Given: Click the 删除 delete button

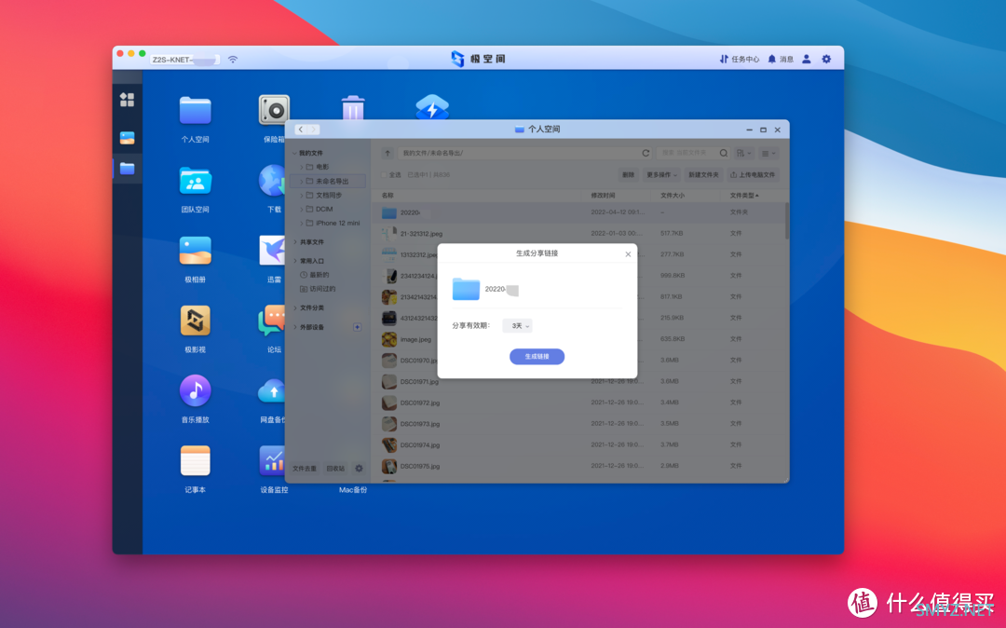Looking at the screenshot, I should (x=628, y=174).
